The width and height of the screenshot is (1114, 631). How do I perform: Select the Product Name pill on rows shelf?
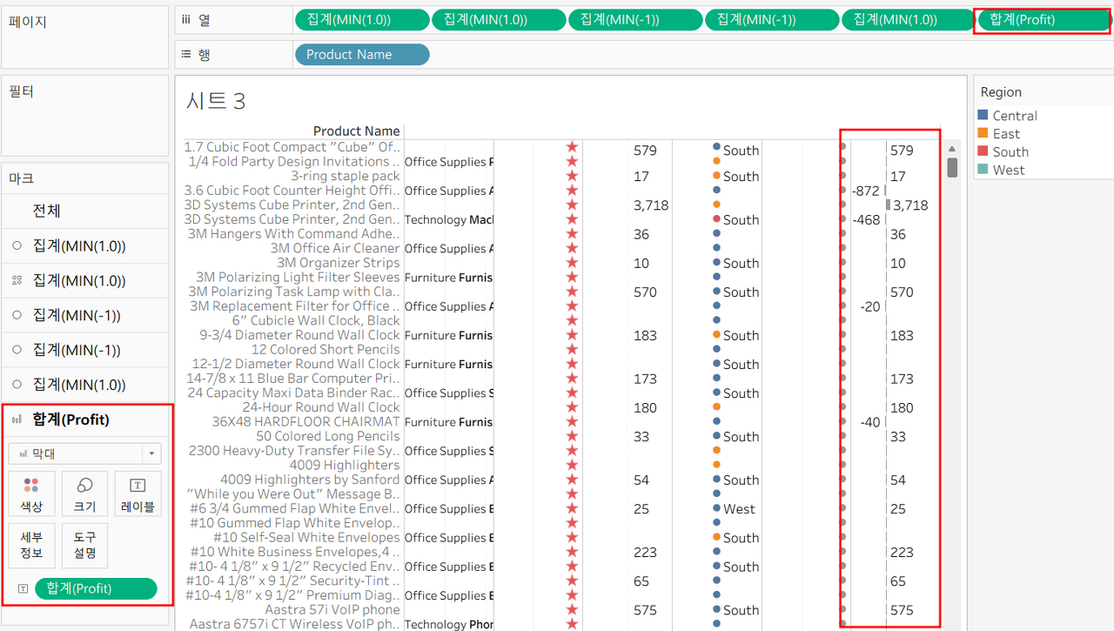(362, 54)
